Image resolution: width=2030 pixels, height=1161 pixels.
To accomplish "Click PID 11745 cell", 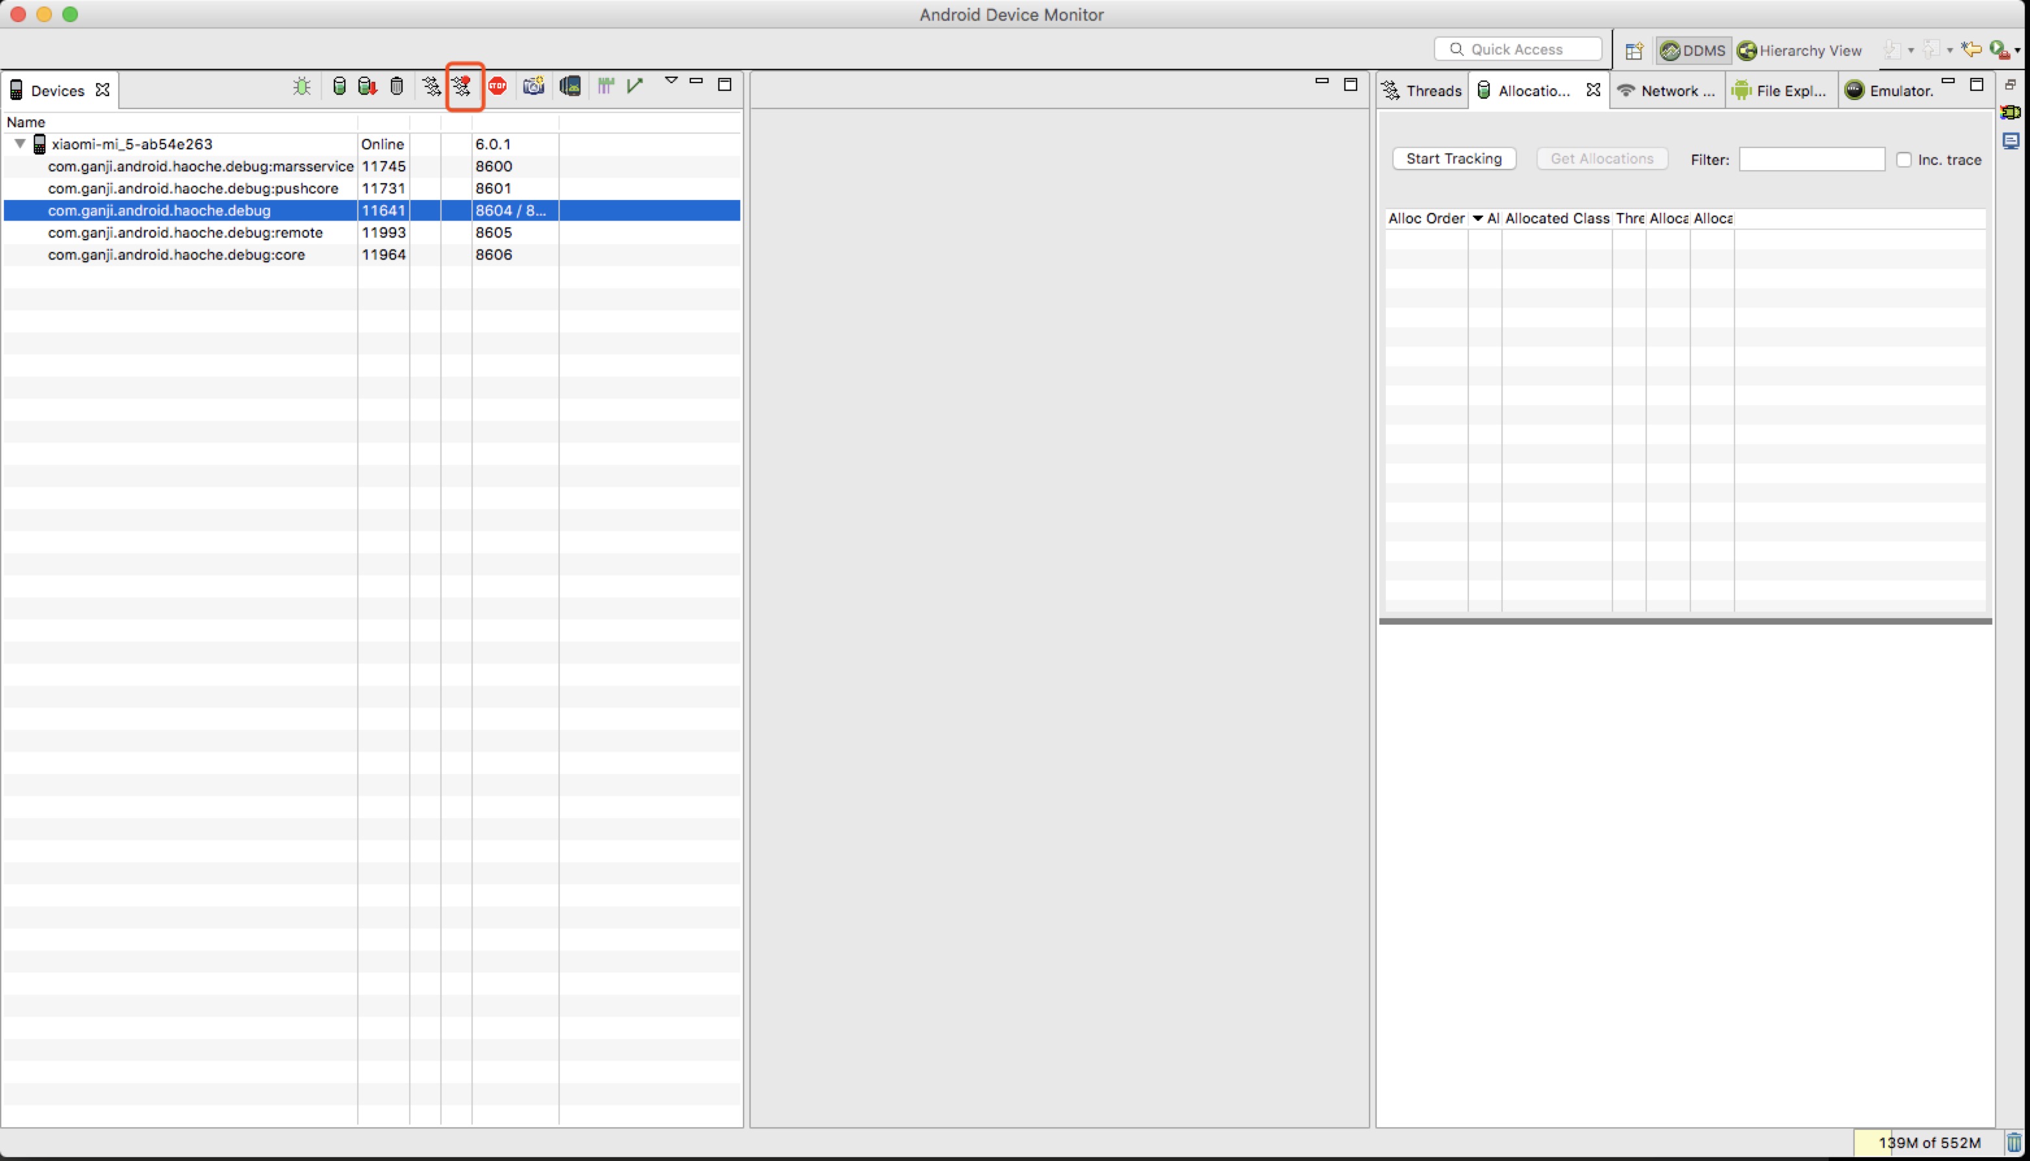I will [x=384, y=166].
